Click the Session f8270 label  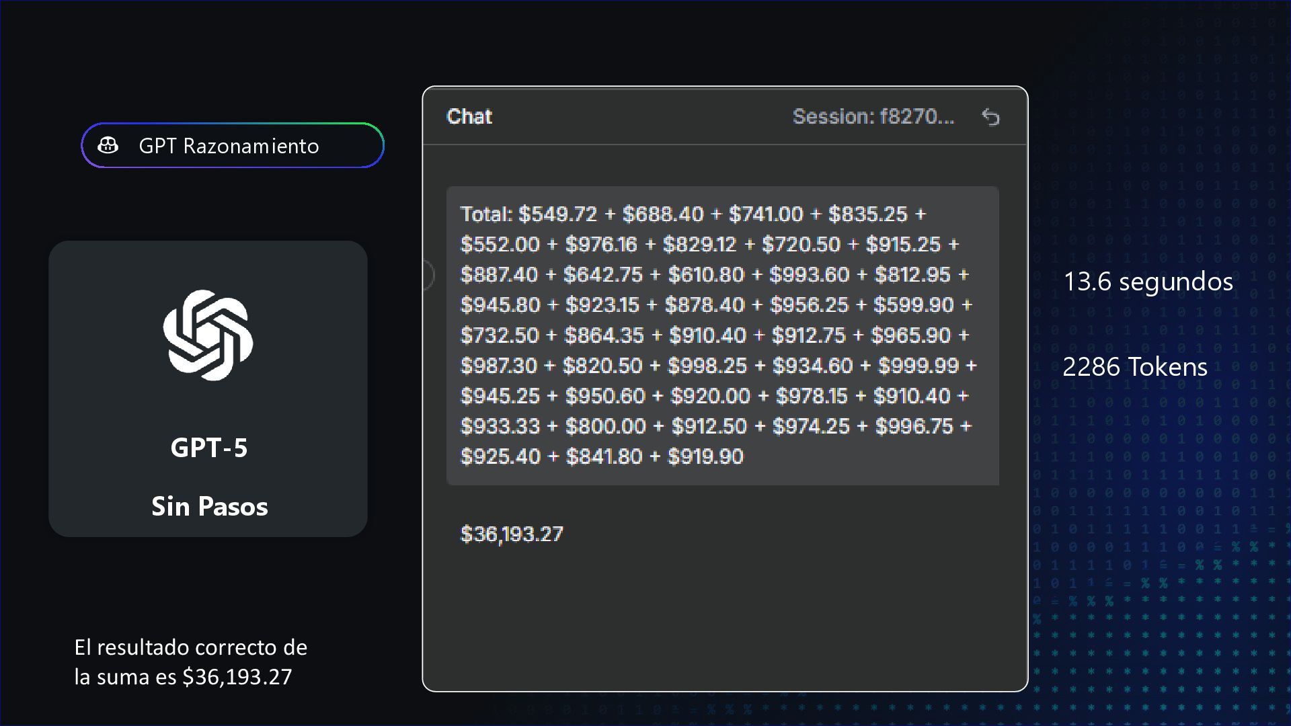tap(873, 116)
